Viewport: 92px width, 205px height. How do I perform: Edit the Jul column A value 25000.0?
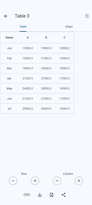pos(28,109)
